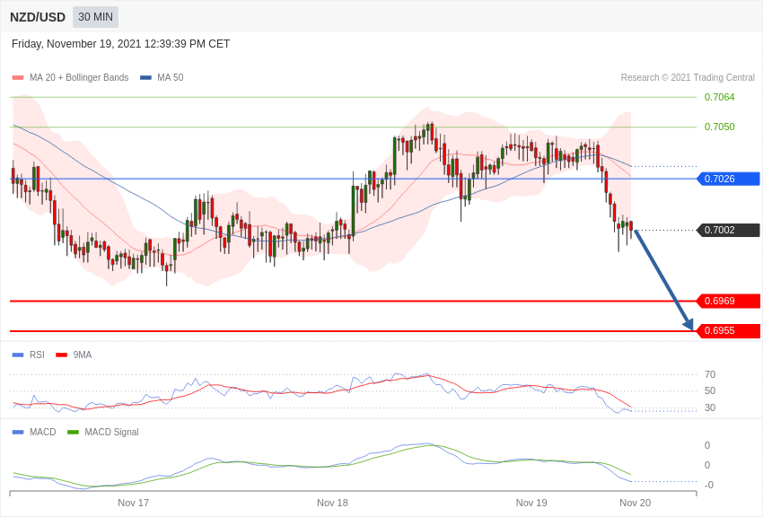Click the RSI 70 axis value
This screenshot has width=763, height=517.
coord(710,374)
